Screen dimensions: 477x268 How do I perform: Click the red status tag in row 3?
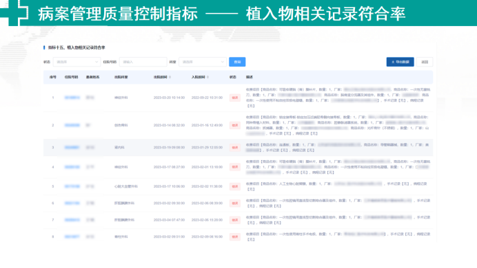pyautogui.click(x=235, y=147)
